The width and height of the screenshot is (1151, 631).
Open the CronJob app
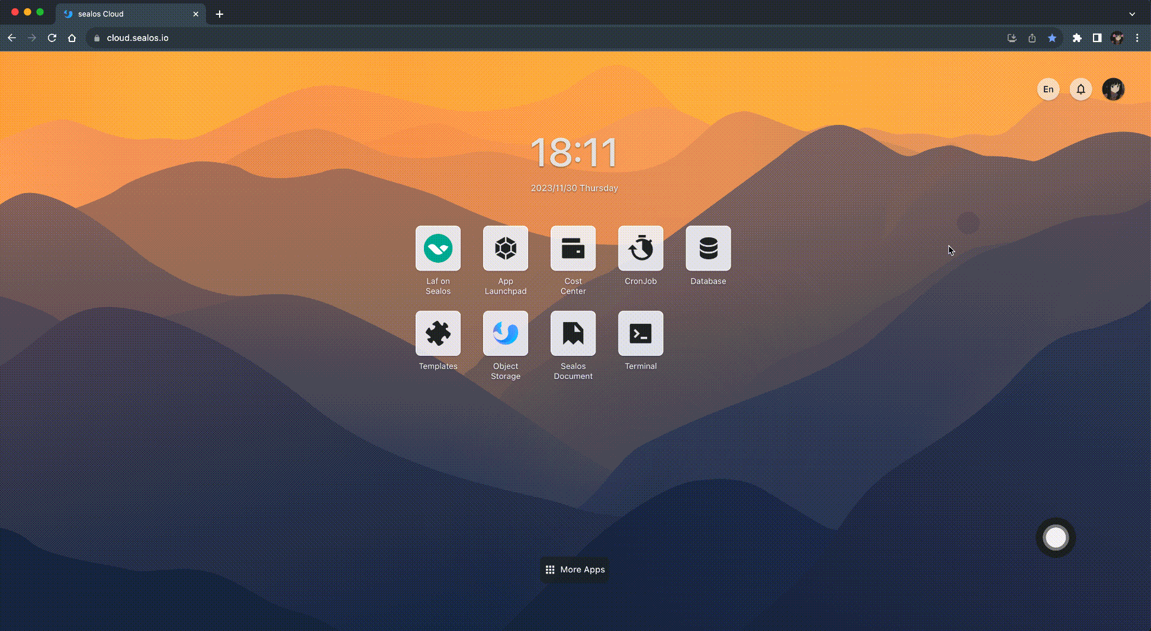coord(640,249)
